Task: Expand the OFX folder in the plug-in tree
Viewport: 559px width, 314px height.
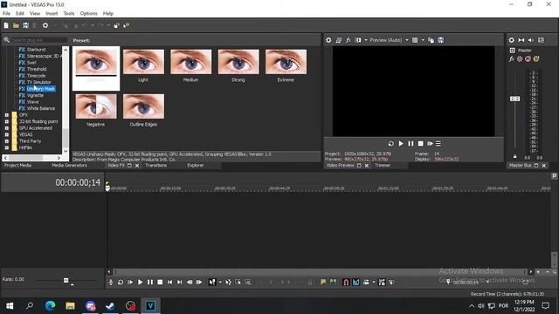Action: [6, 115]
